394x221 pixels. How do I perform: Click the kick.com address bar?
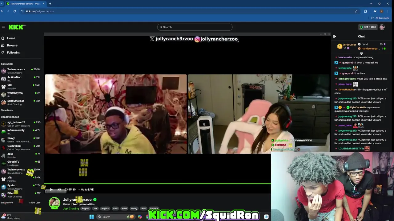click(x=185, y=11)
